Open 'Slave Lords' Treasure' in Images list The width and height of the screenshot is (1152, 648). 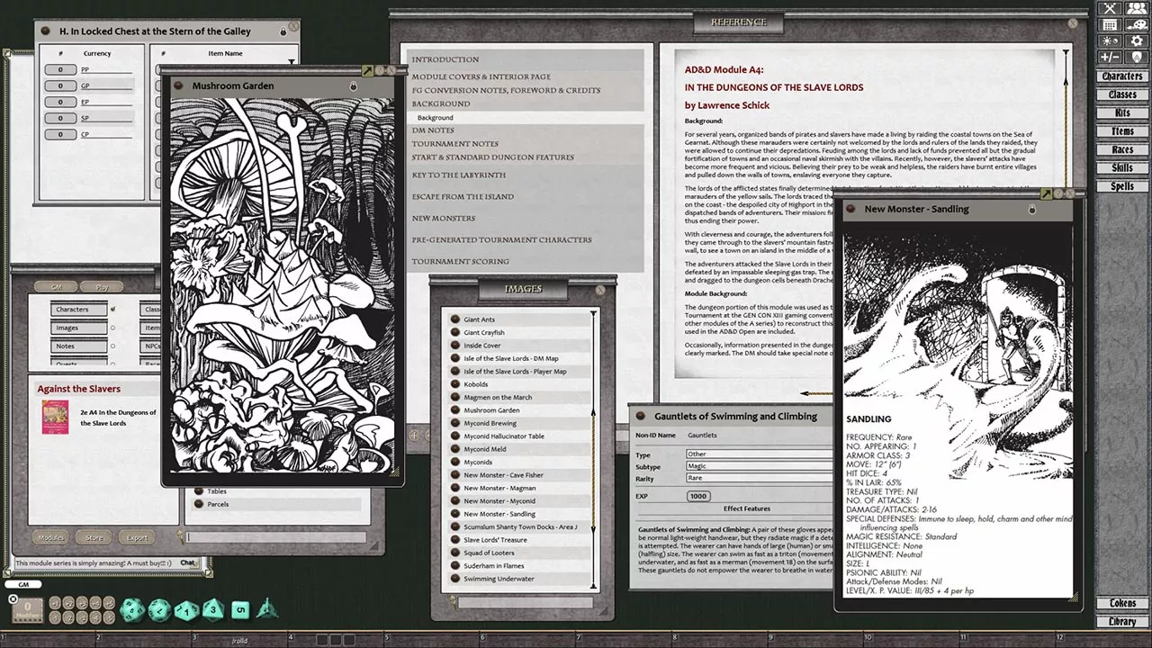495,540
